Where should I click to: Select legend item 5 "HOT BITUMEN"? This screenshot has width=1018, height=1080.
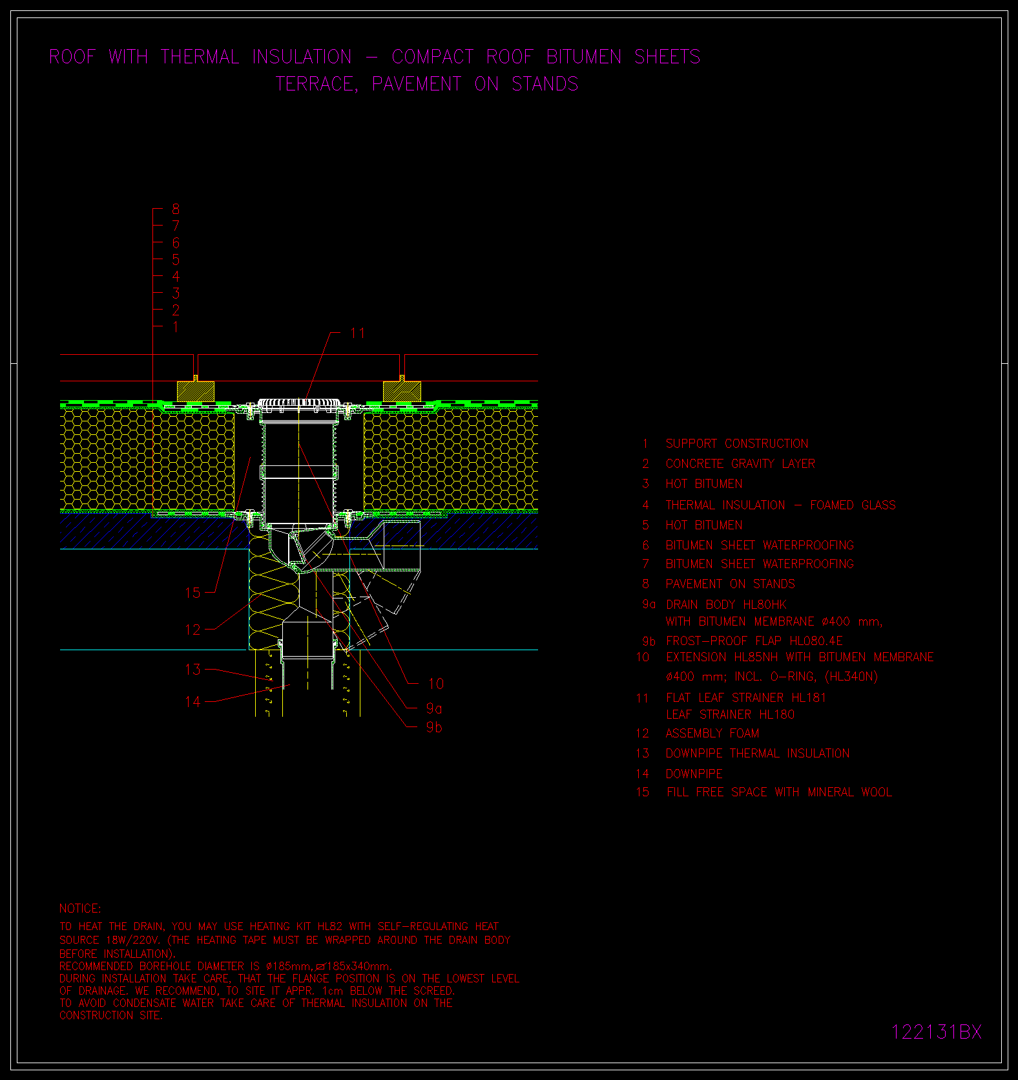704,525
